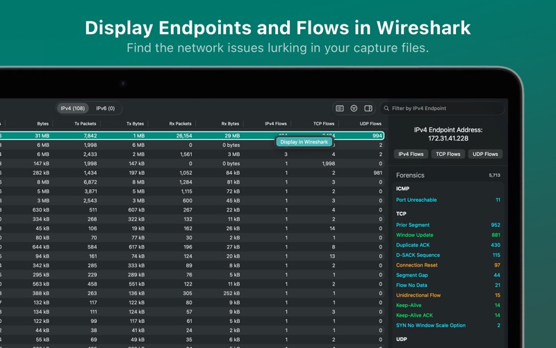Click the 2,543 Tx Packets cell
This screenshot has width=556, height=348.
(90, 200)
